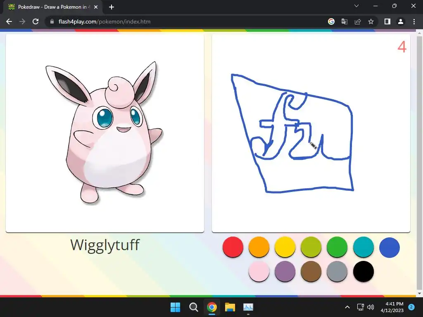Choose the teal color swatch

click(364, 247)
